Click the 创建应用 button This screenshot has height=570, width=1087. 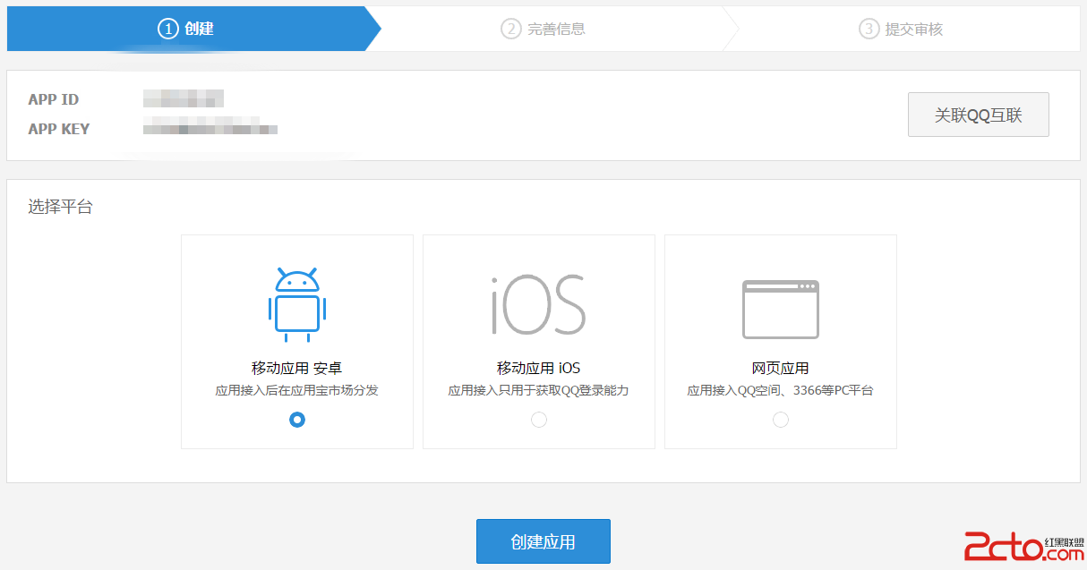[x=543, y=541]
